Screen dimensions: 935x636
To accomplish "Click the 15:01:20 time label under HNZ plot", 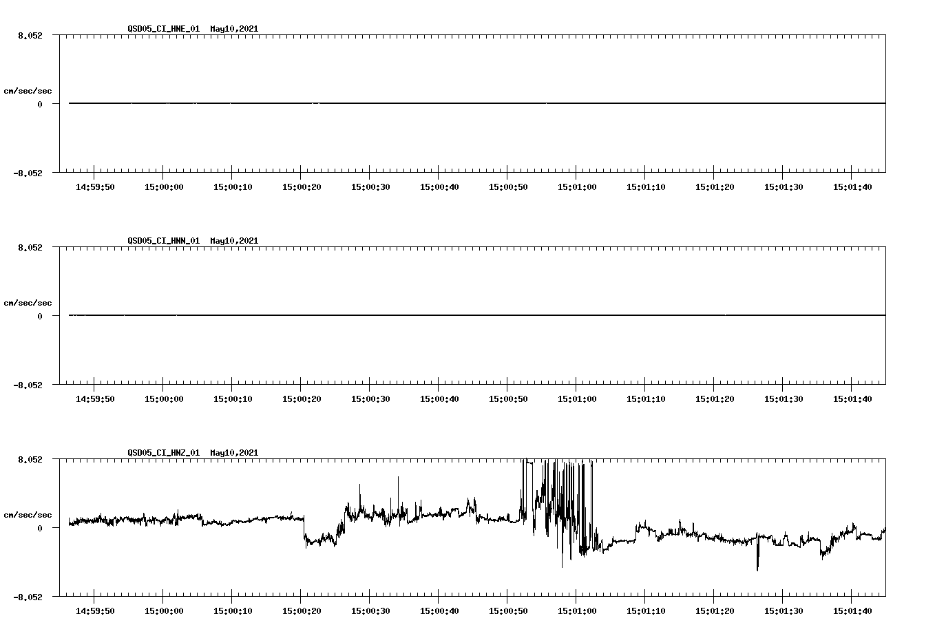I will 715,611.
